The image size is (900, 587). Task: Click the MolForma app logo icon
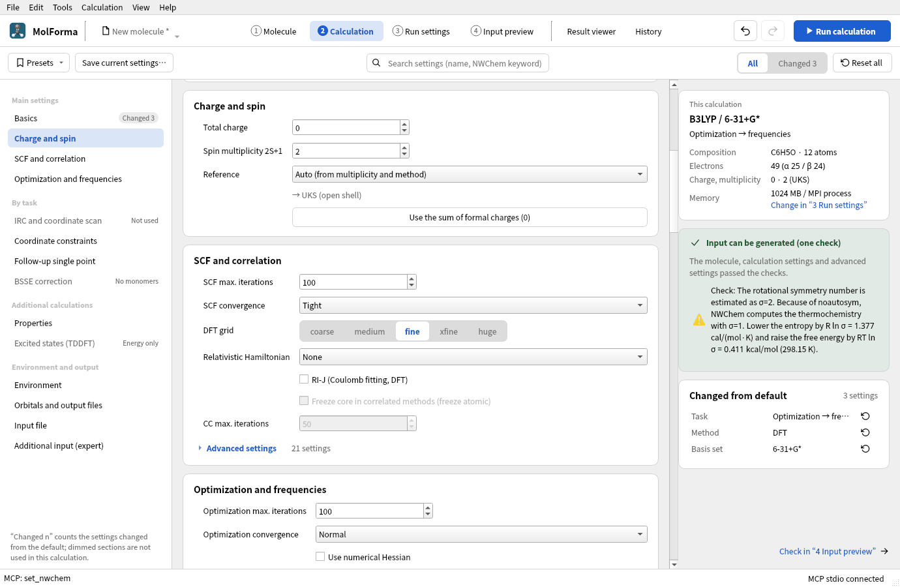pyautogui.click(x=18, y=31)
